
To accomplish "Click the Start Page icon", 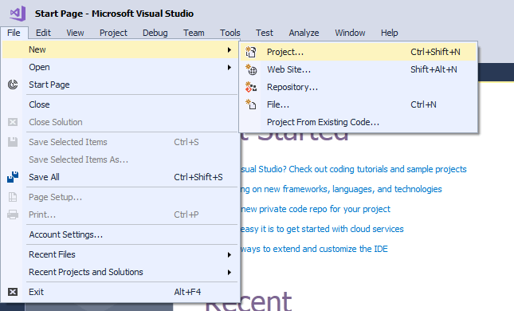I will [x=13, y=85].
